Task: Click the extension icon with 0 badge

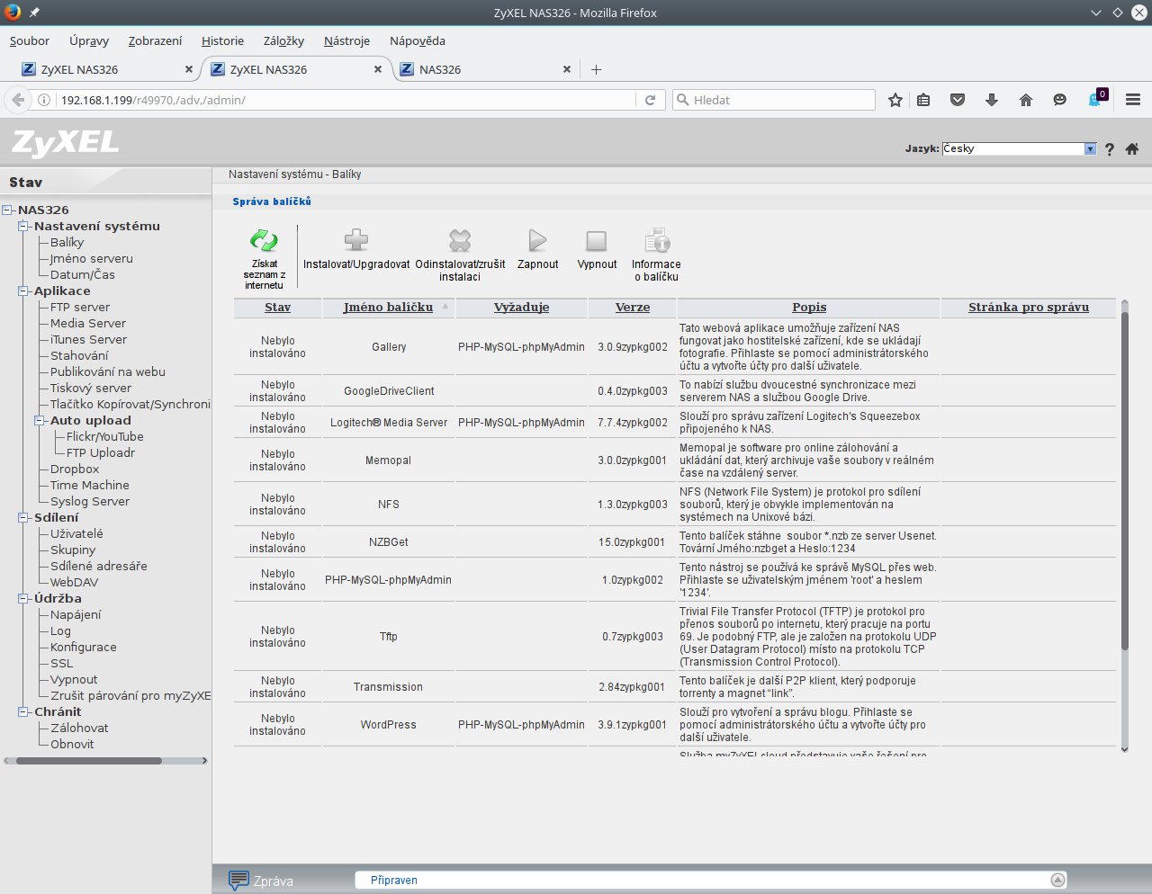Action: [x=1097, y=98]
